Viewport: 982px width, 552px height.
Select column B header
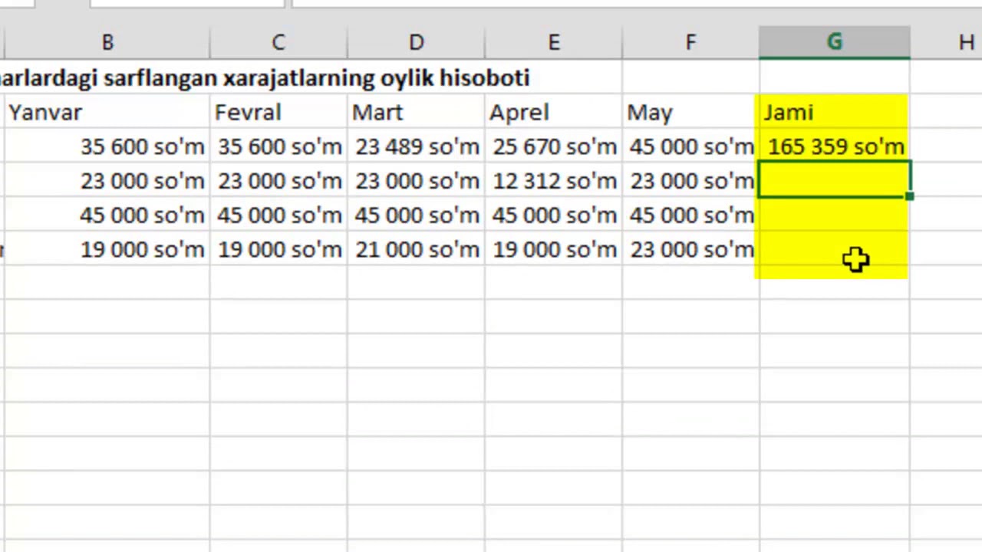coord(107,43)
